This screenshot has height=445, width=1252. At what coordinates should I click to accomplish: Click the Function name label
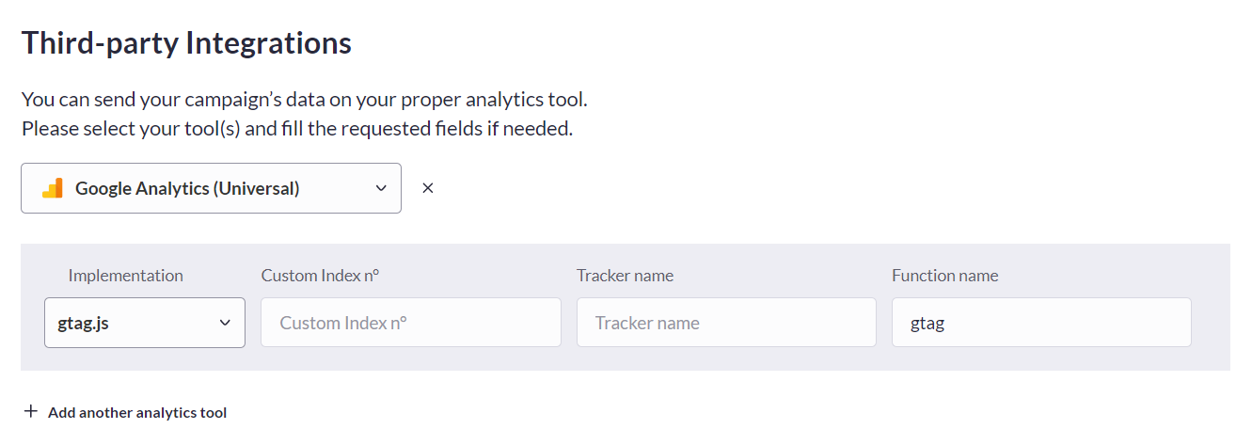(945, 276)
